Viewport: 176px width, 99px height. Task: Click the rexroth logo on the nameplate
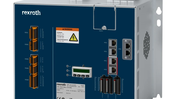pos(61,84)
